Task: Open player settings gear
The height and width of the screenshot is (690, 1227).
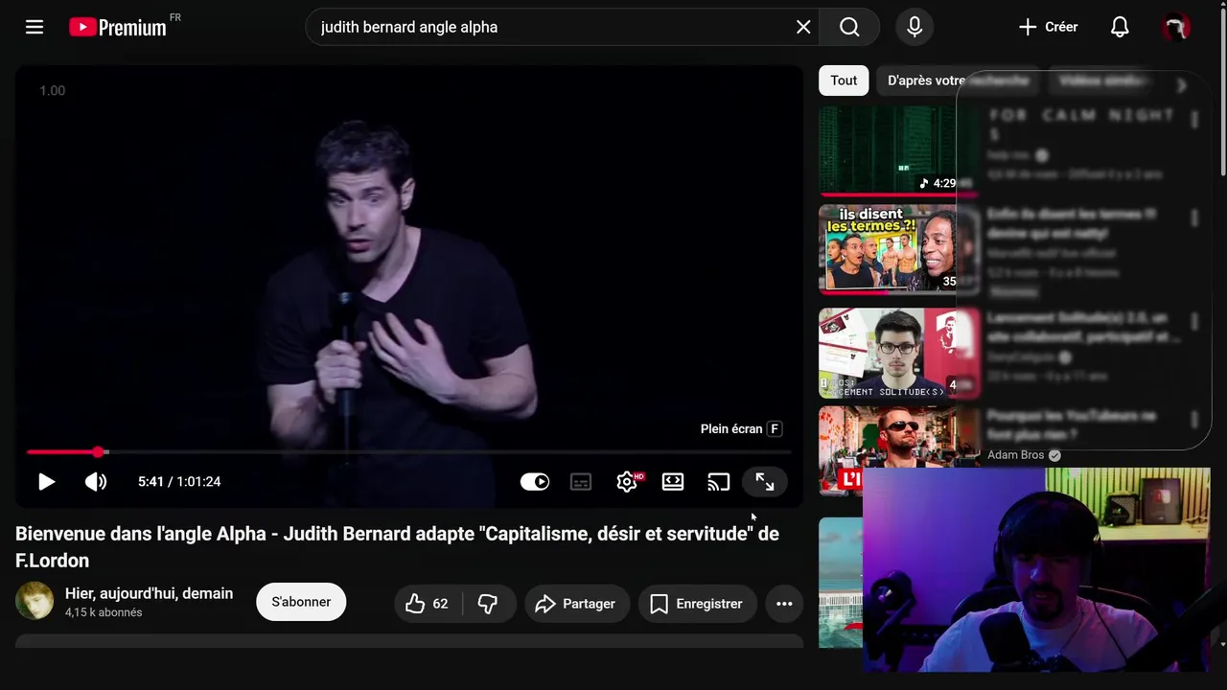Action: (627, 481)
